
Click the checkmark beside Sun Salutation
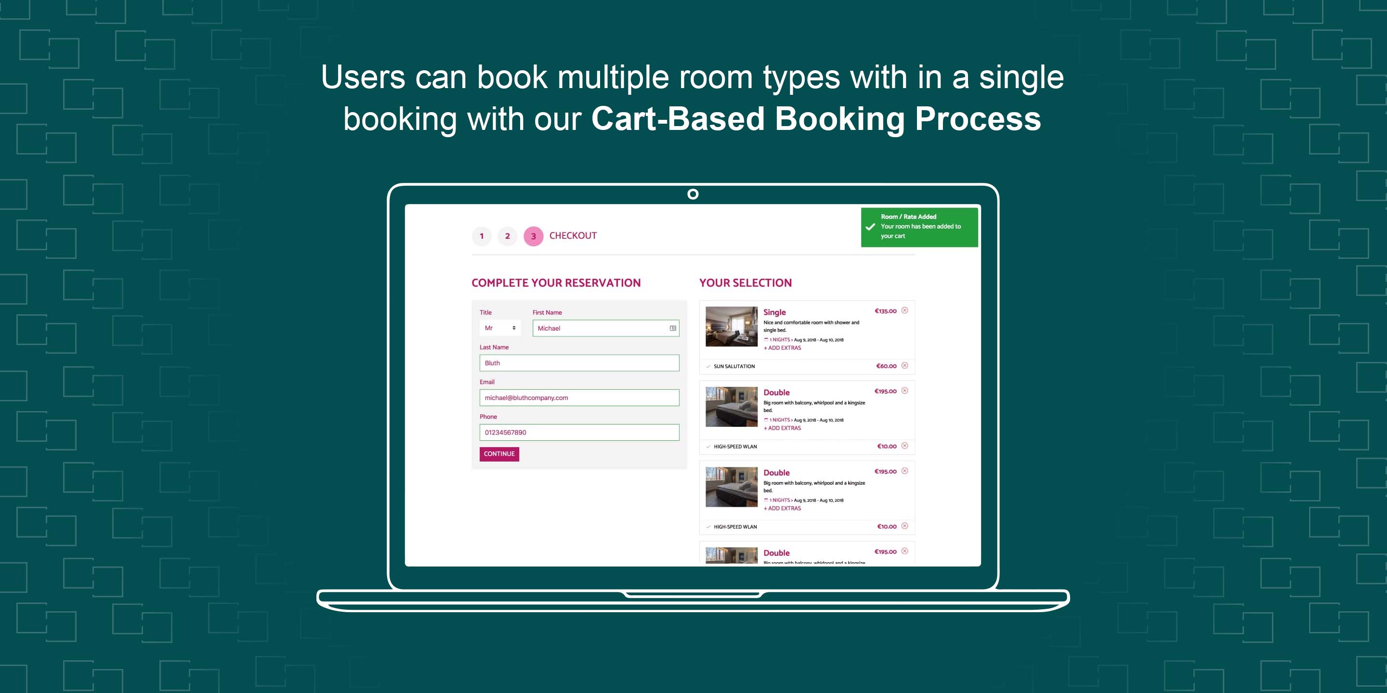pyautogui.click(x=708, y=366)
